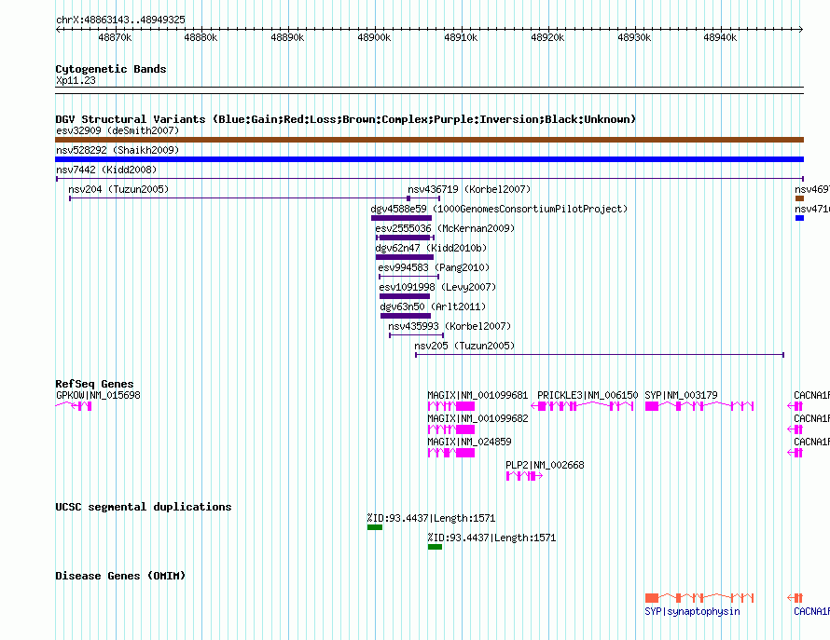Image resolution: width=830 pixels, height=640 pixels.
Task: Click the small brown variant block under nsv469
Action: click(x=799, y=198)
